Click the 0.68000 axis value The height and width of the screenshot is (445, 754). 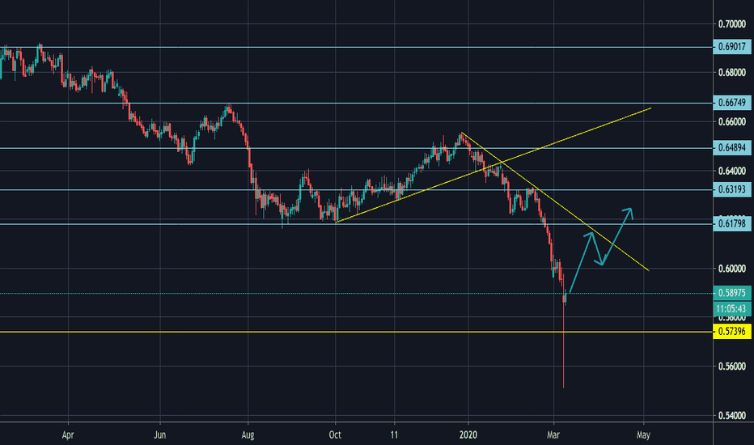click(x=732, y=73)
